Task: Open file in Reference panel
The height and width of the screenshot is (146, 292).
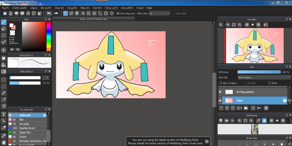Action: [226, 121]
